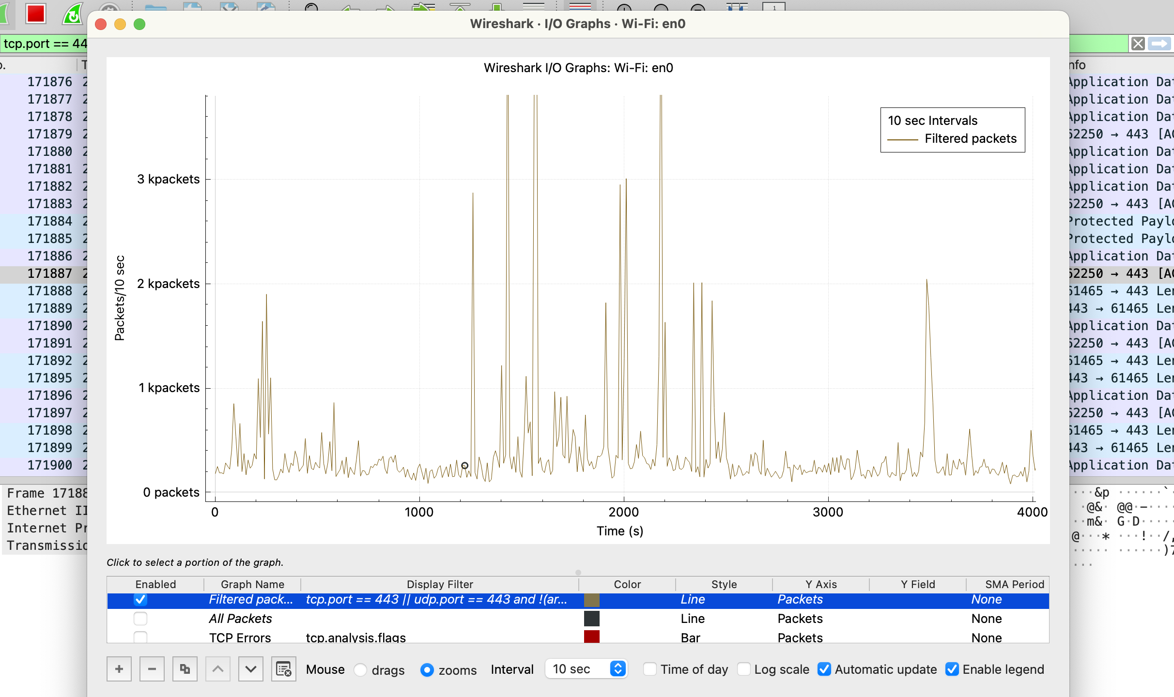Click the Wireshark I/O Graphs chart title
Image resolution: width=1174 pixels, height=697 pixels.
578,68
